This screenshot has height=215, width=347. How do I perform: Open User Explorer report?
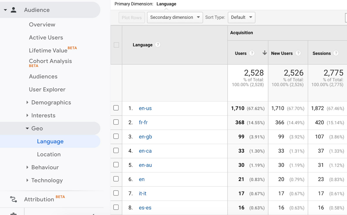(47, 90)
